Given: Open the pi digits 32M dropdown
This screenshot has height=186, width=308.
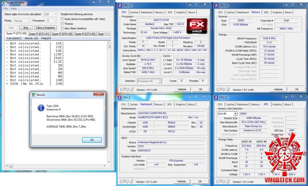Looking at the screenshot, I should pos(50,15).
